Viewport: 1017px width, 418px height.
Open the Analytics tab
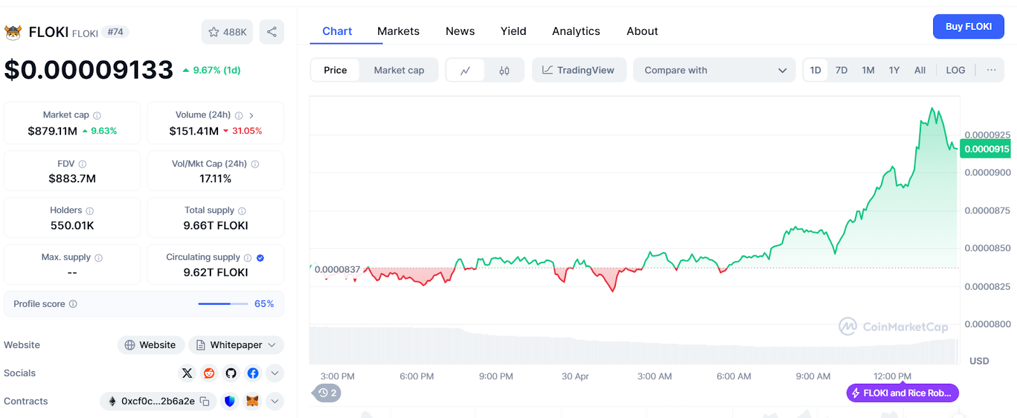click(x=576, y=31)
